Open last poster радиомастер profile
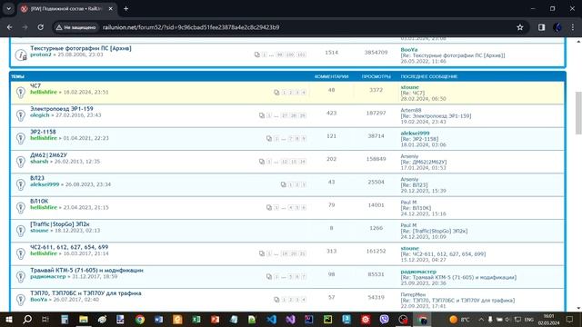This screenshot has width=582, height=327. [x=418, y=272]
